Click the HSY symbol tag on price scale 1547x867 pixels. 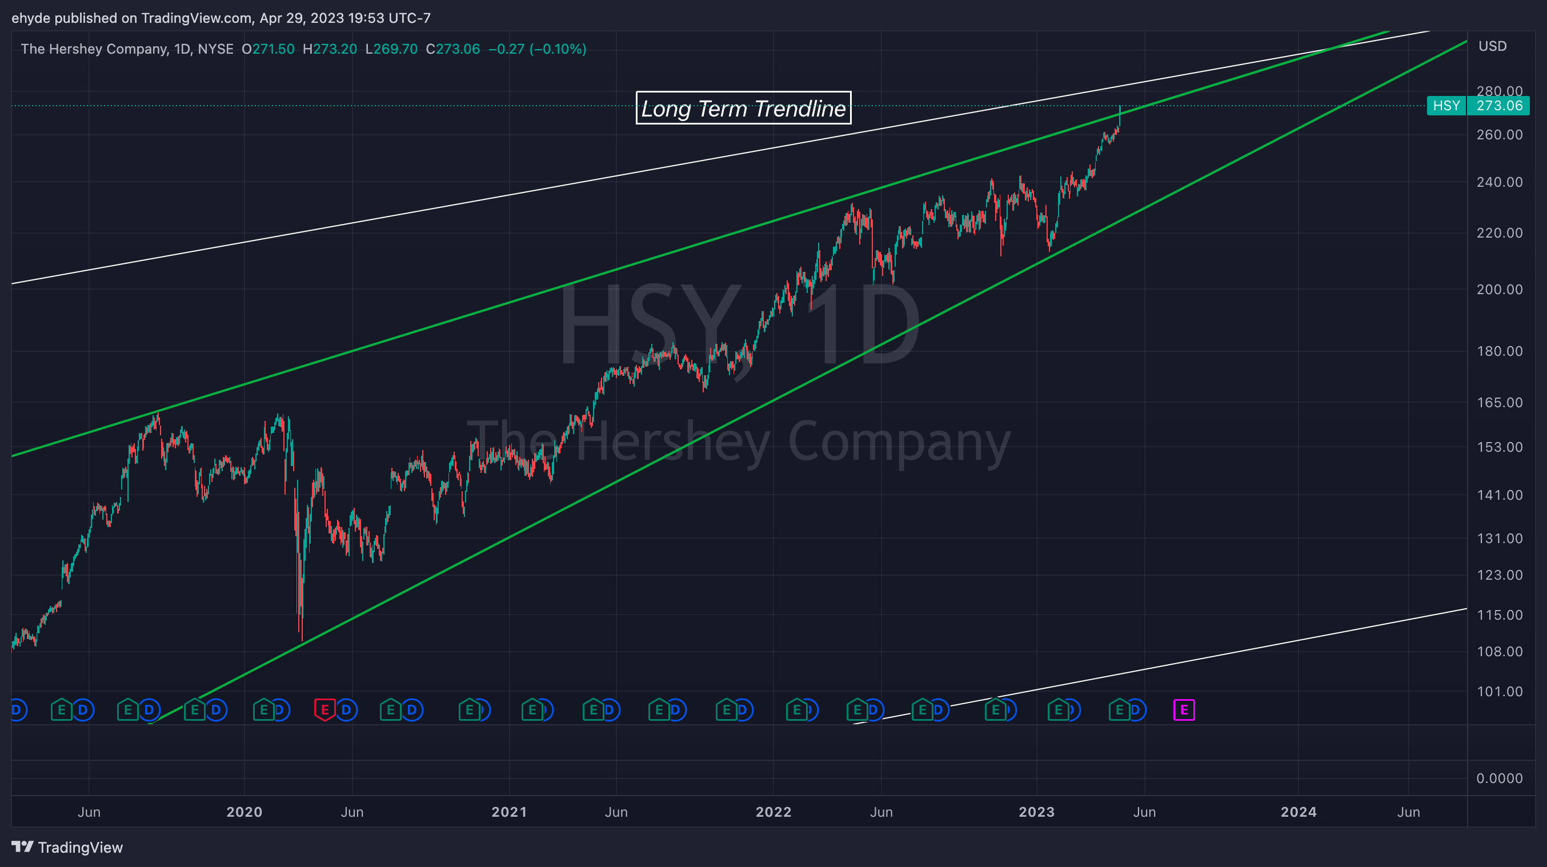coord(1446,106)
